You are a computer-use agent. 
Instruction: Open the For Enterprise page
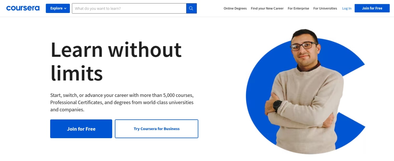click(x=298, y=8)
